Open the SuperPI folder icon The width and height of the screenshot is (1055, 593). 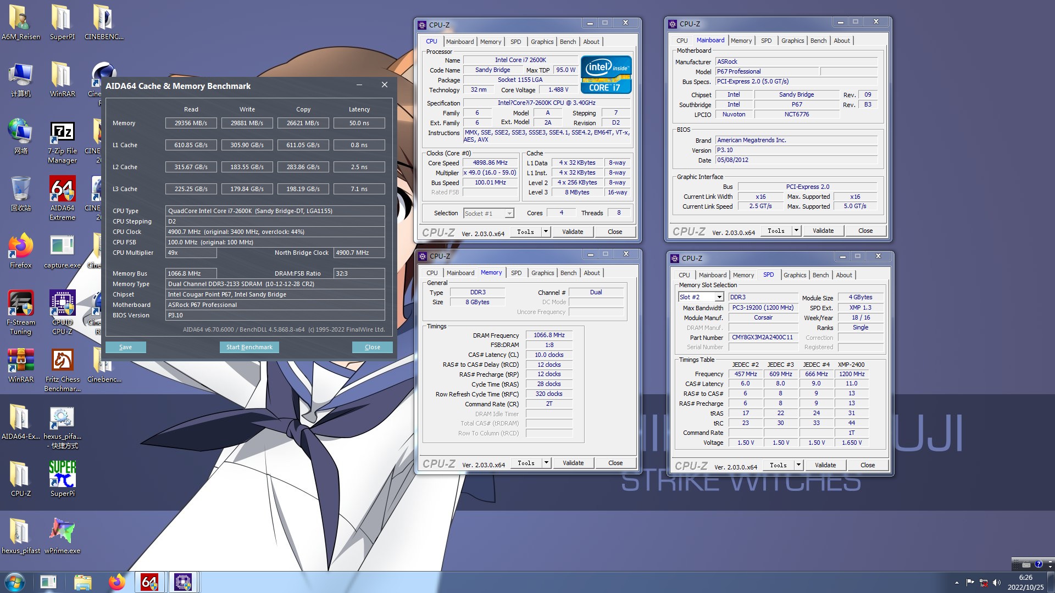point(62,22)
